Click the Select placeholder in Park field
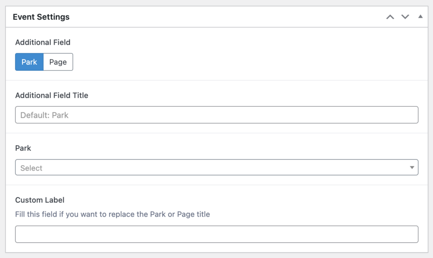The width and height of the screenshot is (433, 258). [x=31, y=168]
